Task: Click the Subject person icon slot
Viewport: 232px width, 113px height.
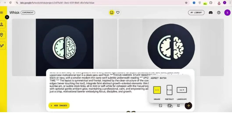Action: coord(2,24)
